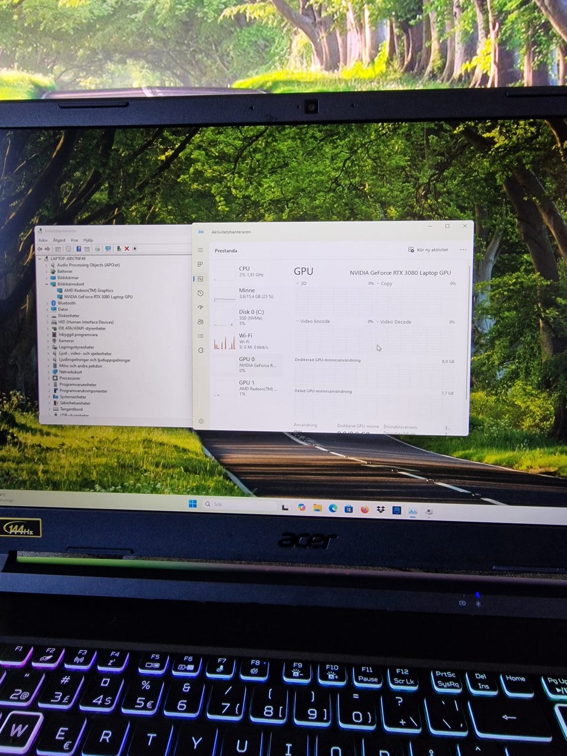Open Firefox from the taskbar
Image resolution: width=567 pixels, height=756 pixels.
[364, 509]
